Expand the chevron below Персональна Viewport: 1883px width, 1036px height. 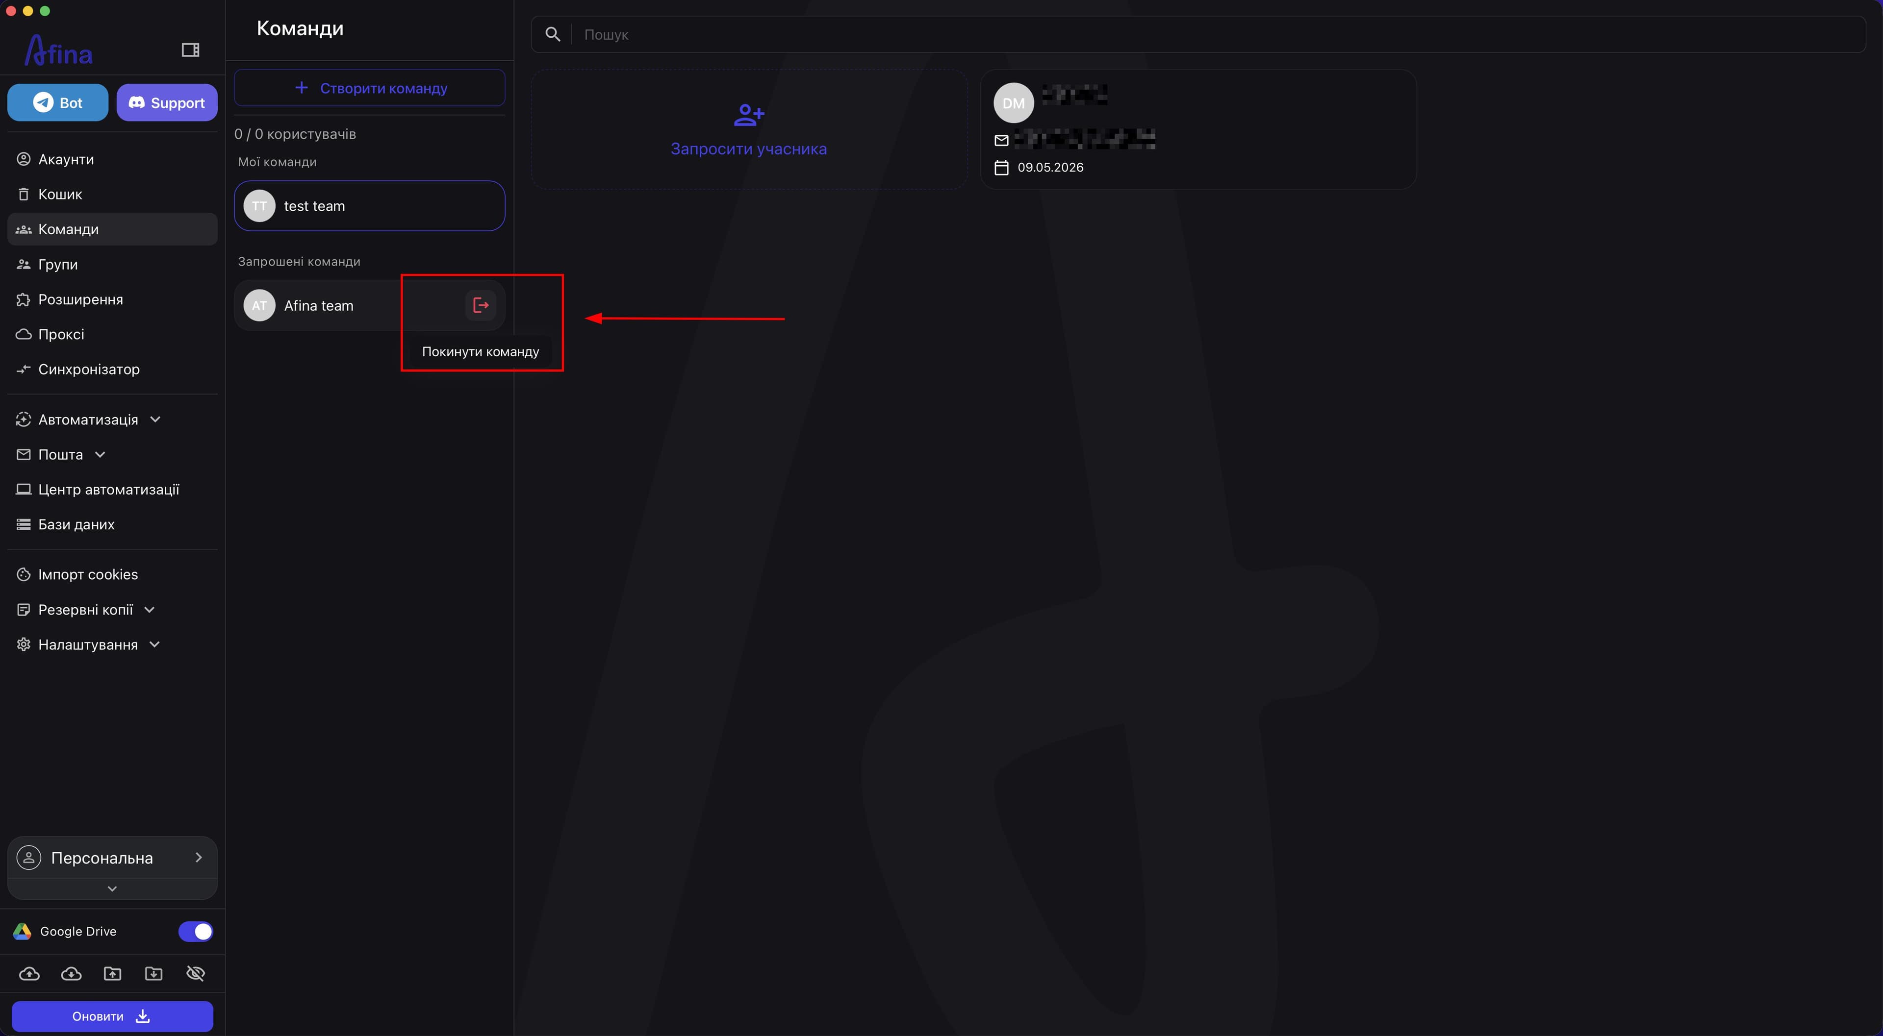pyautogui.click(x=112, y=889)
